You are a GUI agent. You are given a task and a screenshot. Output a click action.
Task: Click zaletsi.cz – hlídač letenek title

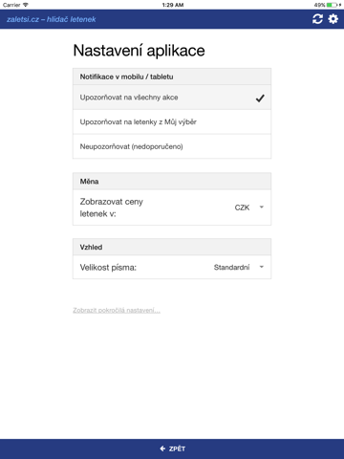pyautogui.click(x=52, y=19)
